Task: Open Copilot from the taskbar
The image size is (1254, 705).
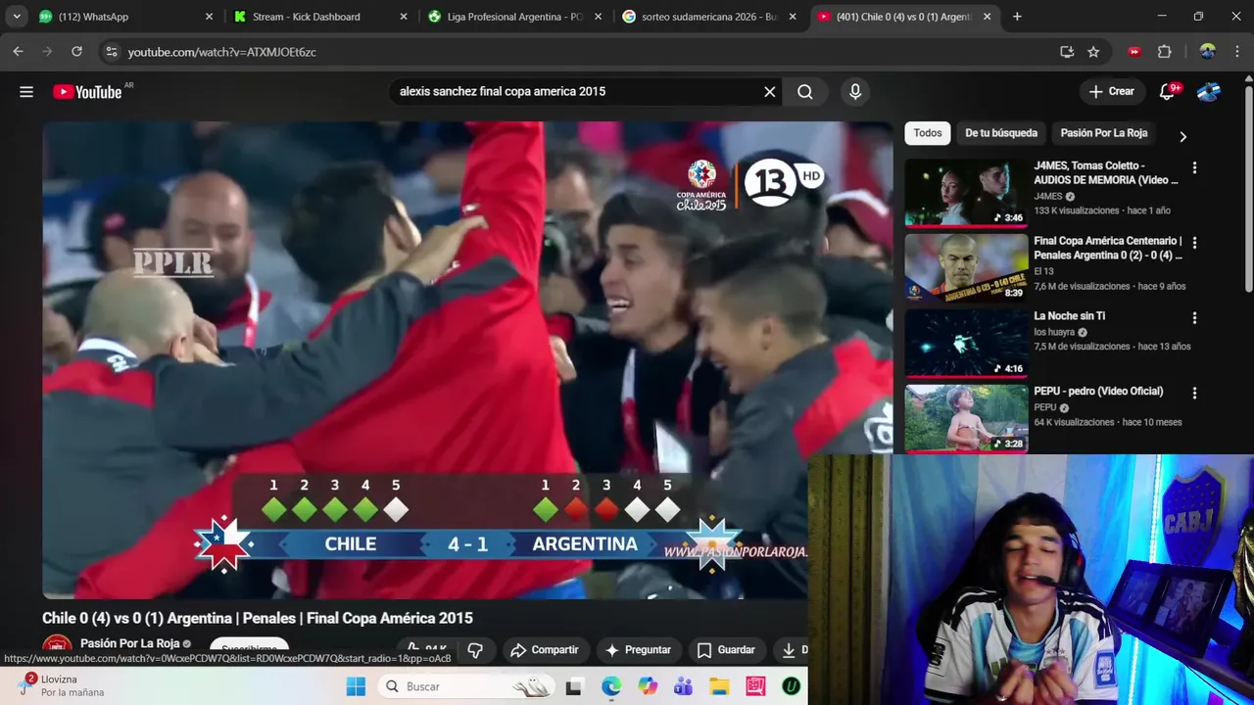Action: tap(648, 686)
